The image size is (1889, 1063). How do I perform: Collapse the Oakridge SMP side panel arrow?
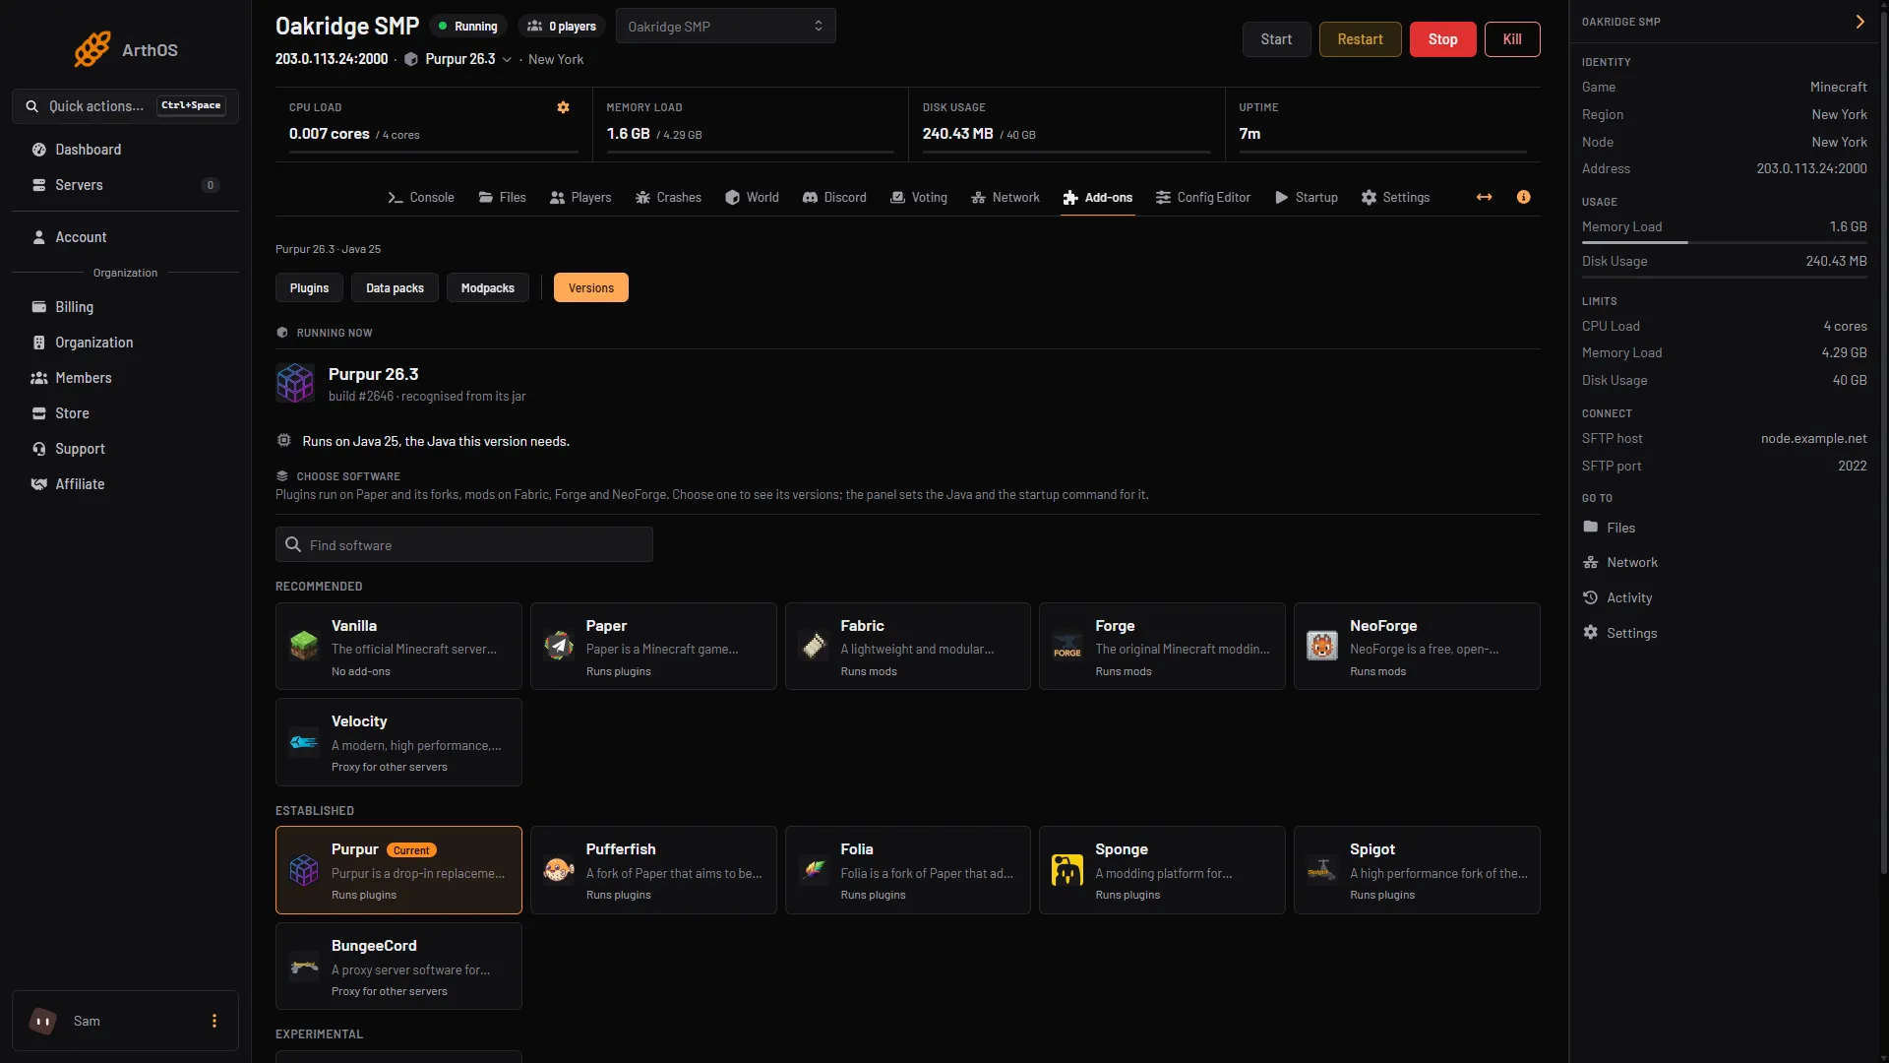click(1859, 22)
